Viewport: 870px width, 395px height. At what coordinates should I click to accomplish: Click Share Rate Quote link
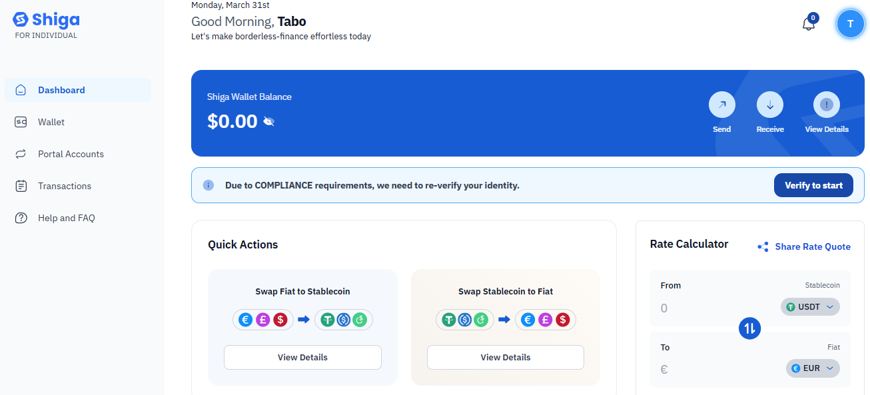(813, 246)
